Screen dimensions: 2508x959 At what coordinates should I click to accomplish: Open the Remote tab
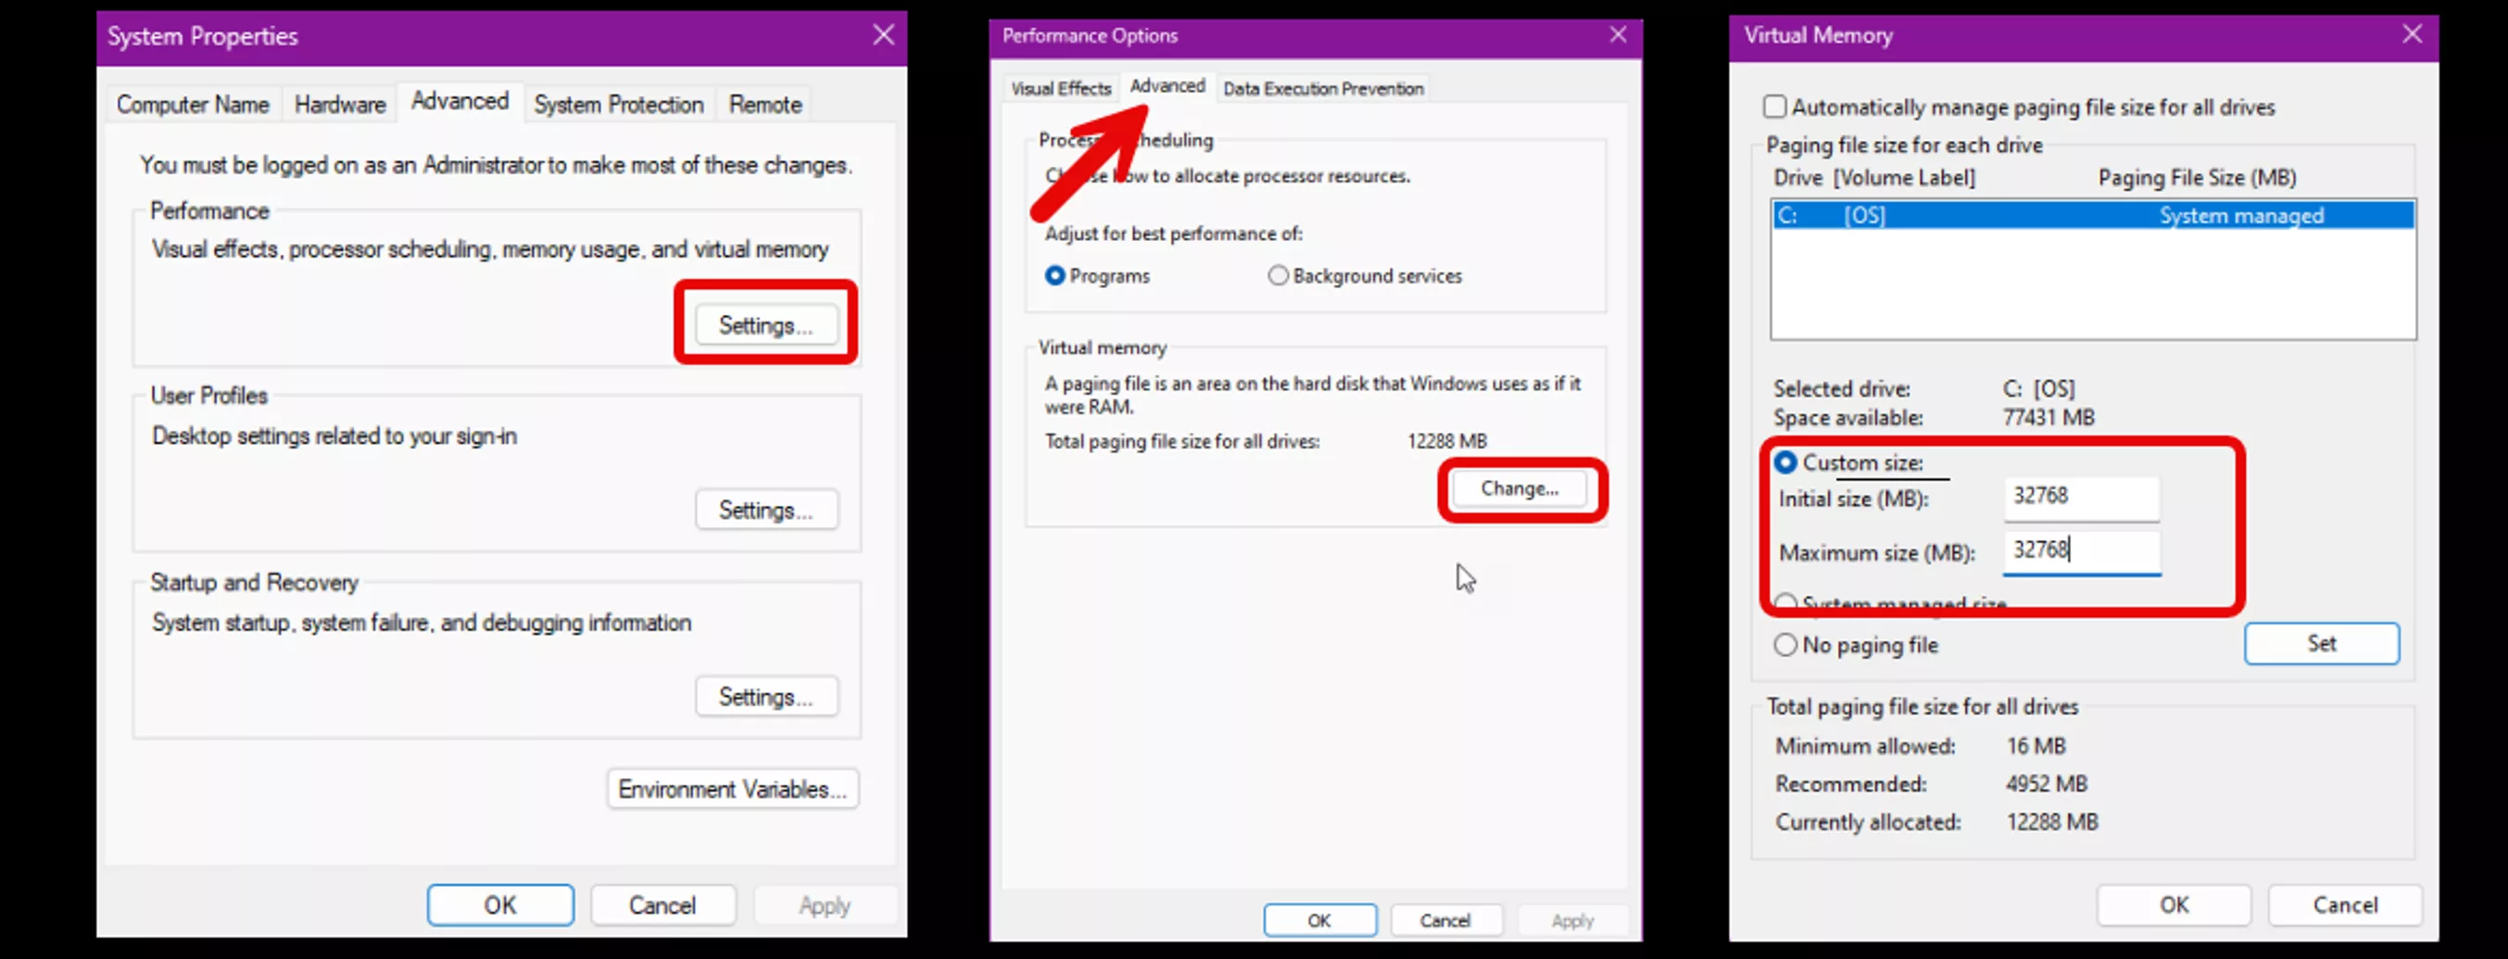point(765,104)
